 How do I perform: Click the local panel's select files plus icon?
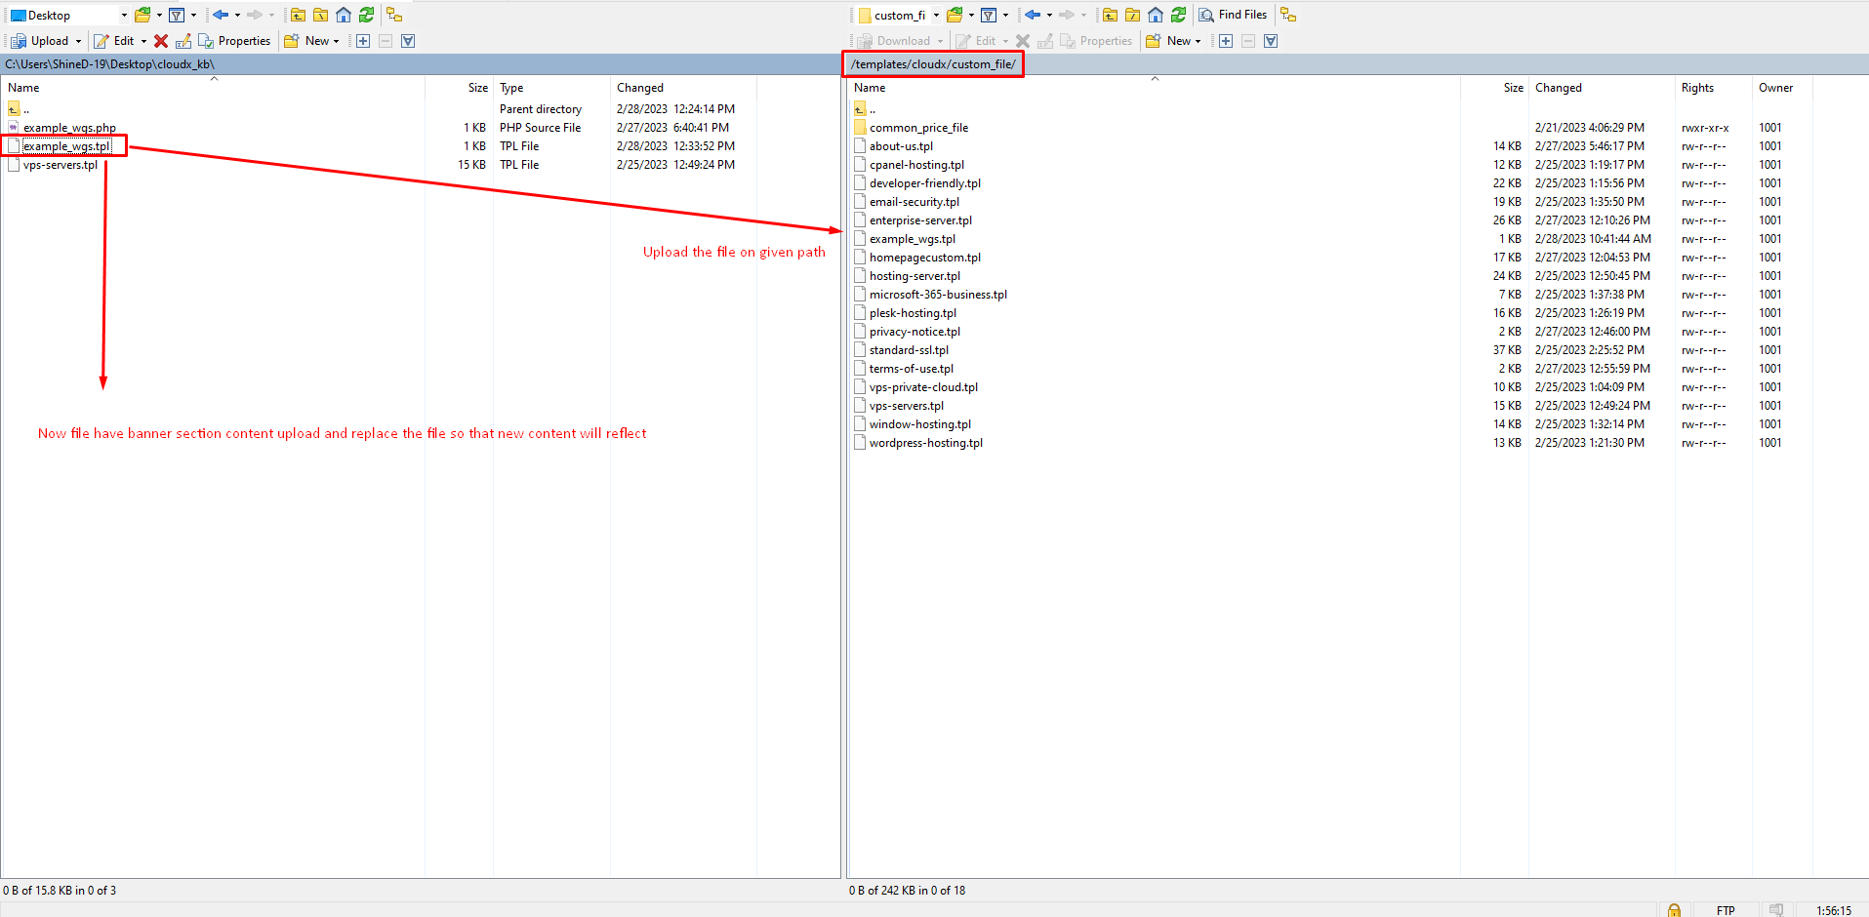click(x=363, y=41)
